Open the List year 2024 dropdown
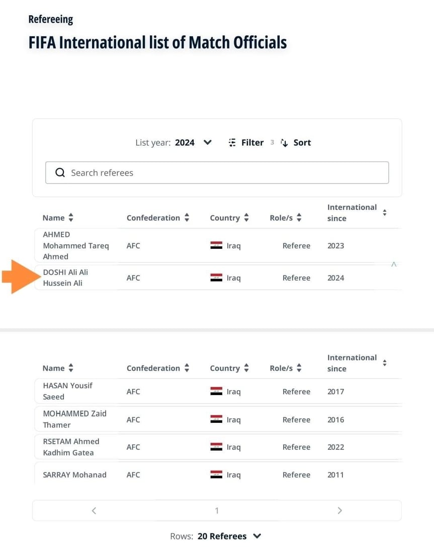434x553 pixels. click(208, 143)
